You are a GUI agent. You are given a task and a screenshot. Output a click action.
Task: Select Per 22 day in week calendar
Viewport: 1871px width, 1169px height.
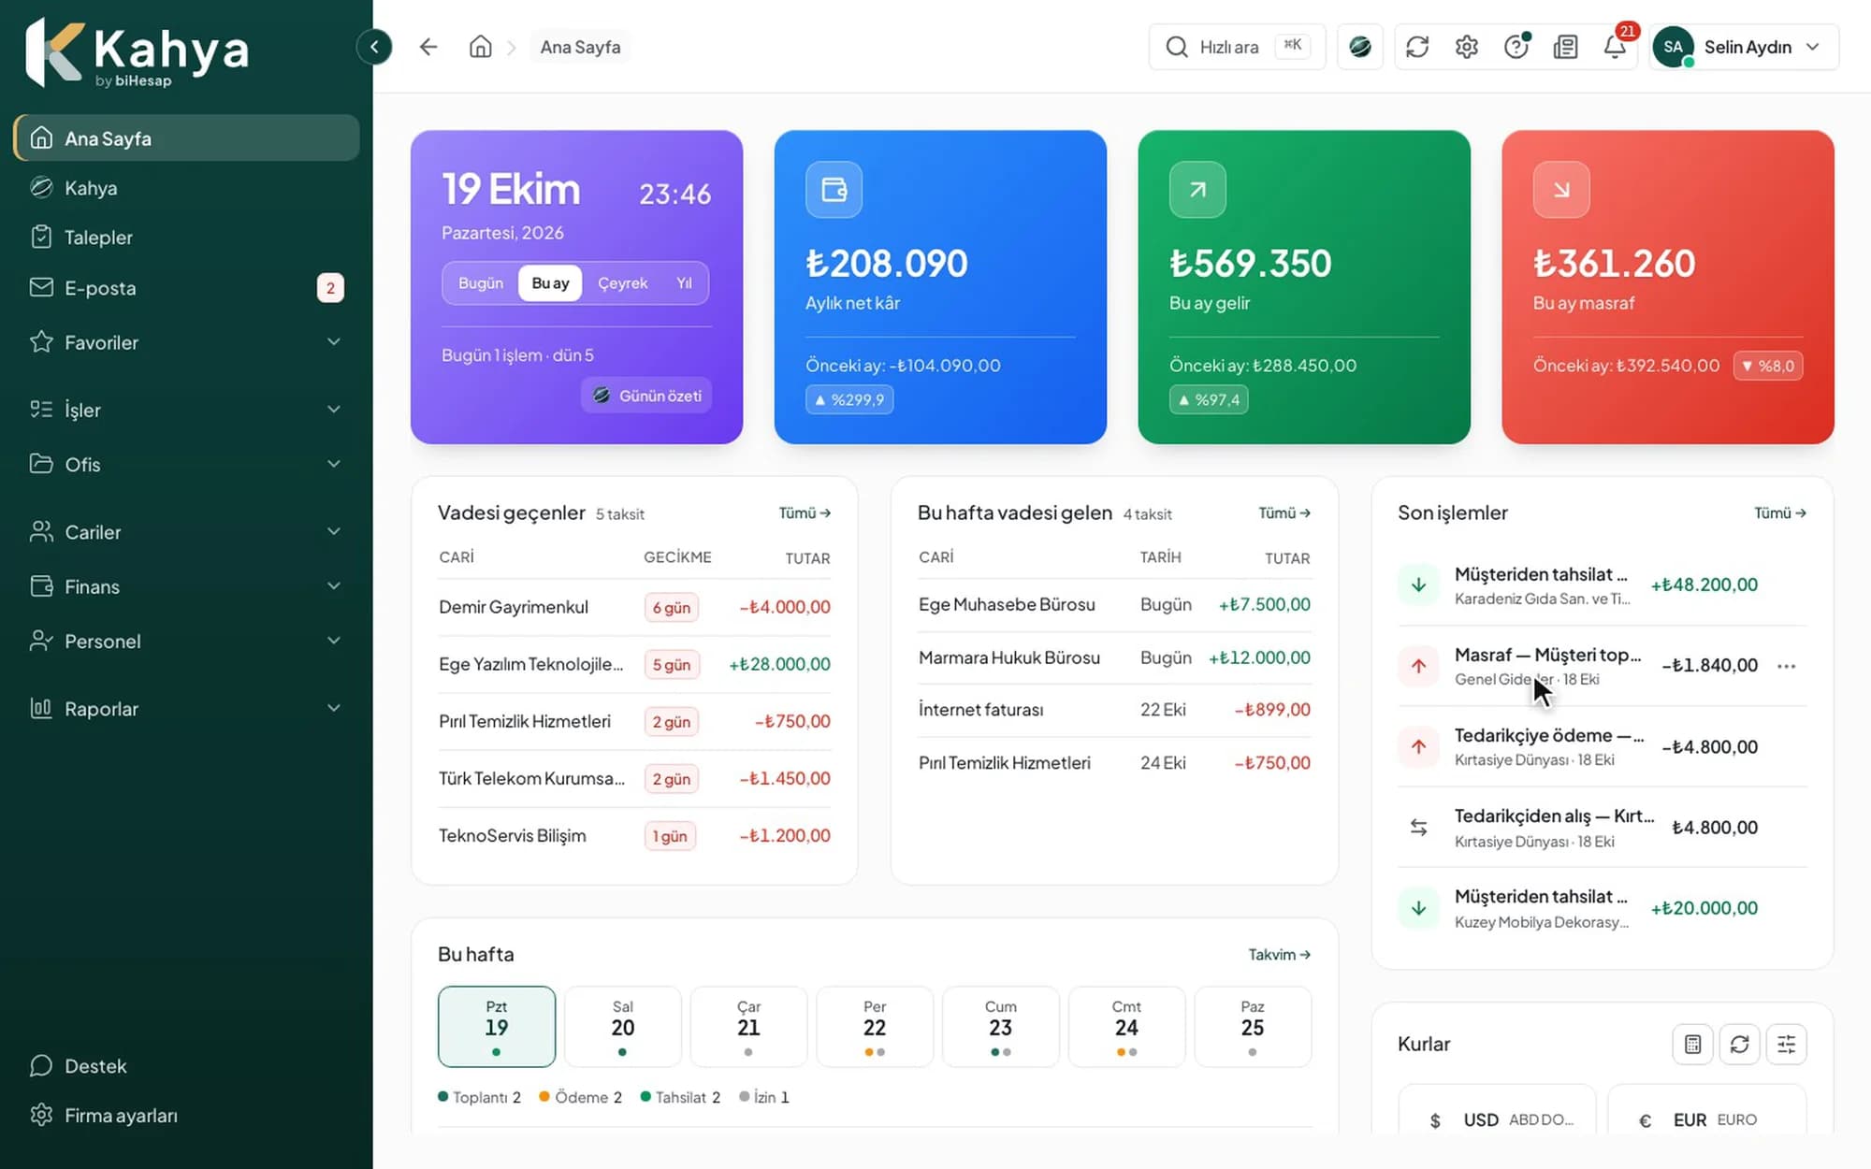[875, 1027]
